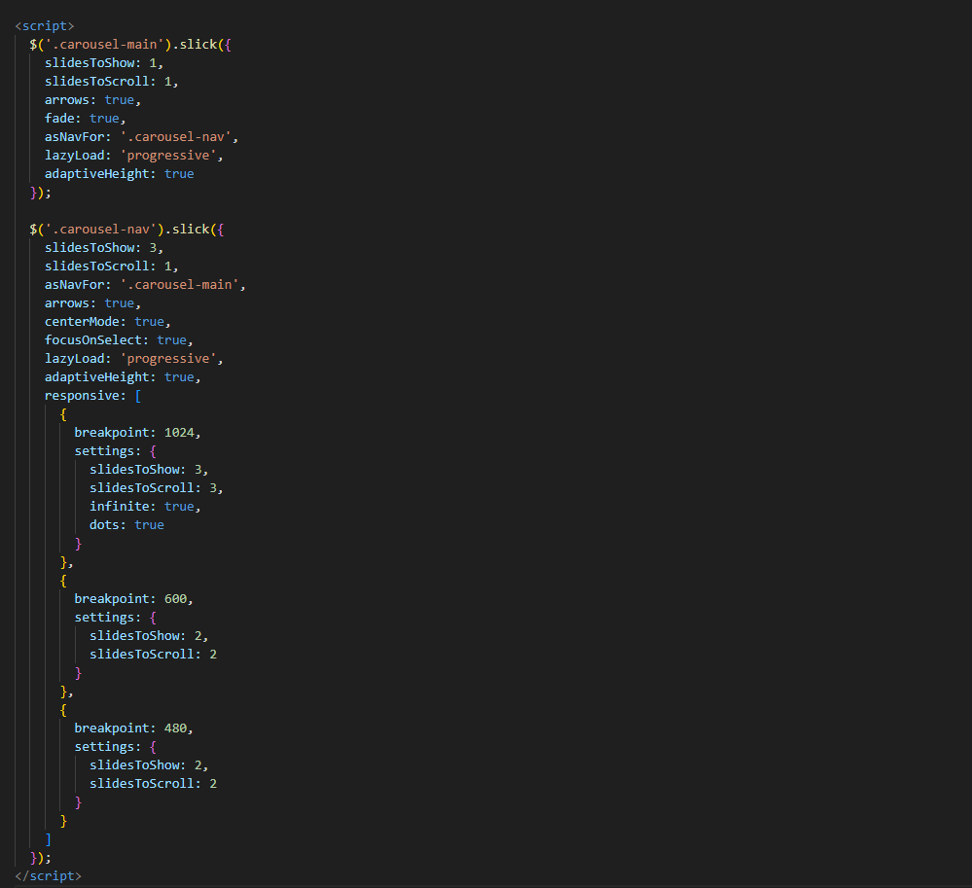This screenshot has height=888, width=972.
Task: Click the focusOnSelect property name
Action: [96, 340]
